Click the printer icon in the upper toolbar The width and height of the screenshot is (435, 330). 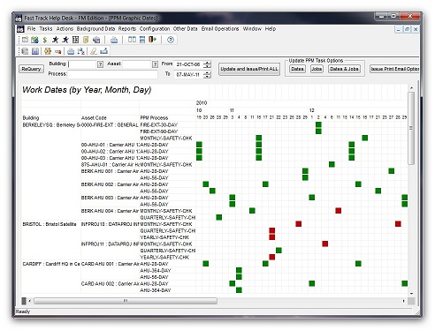pos(114,40)
